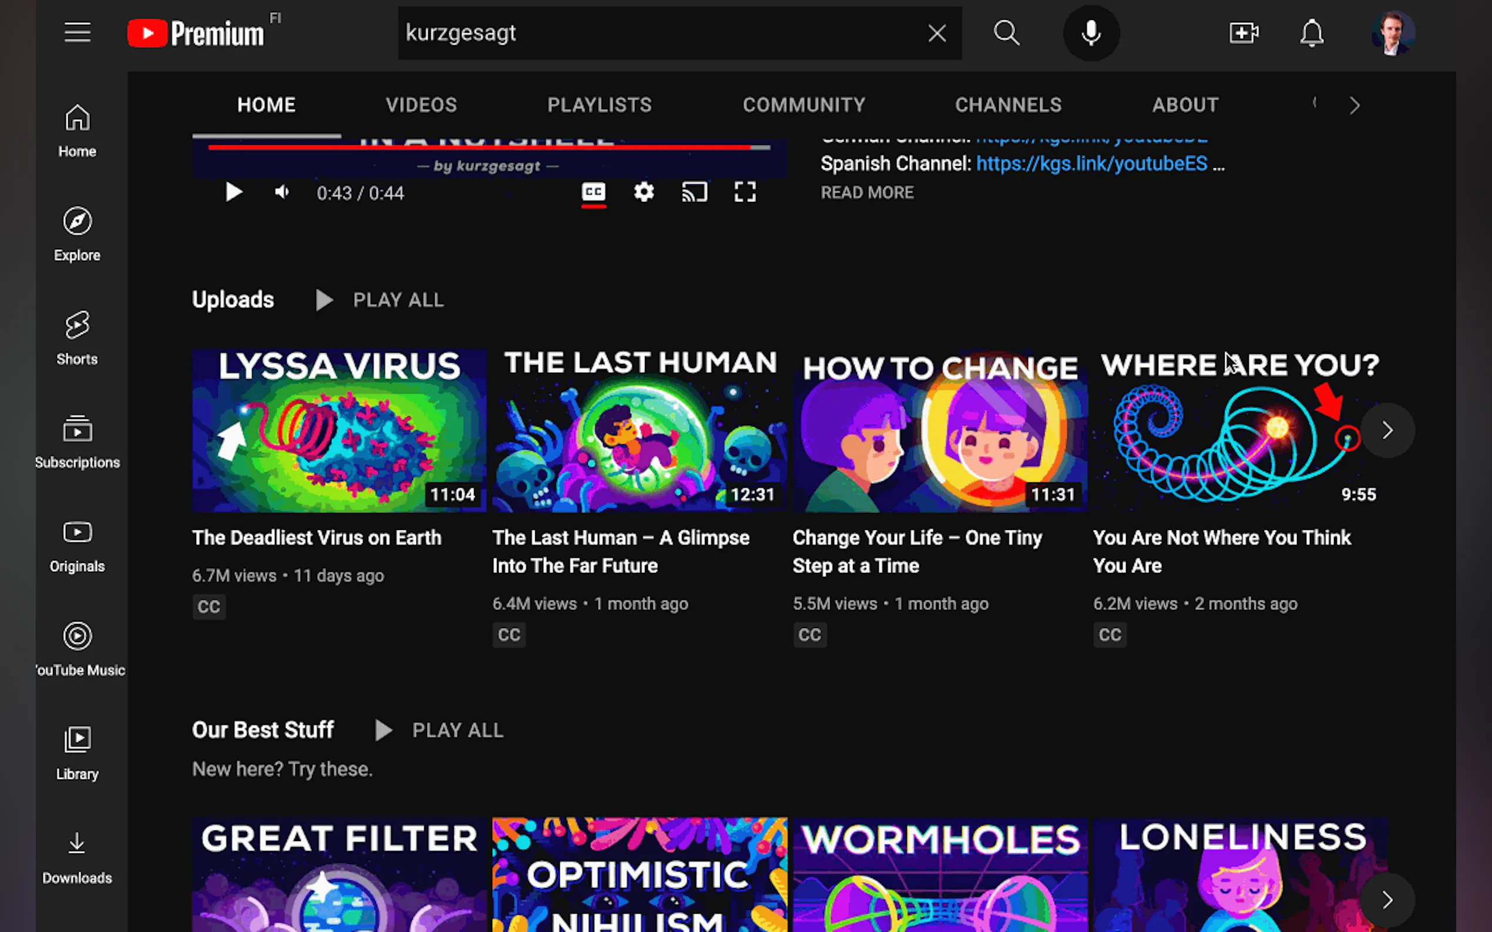This screenshot has height=932, width=1492.
Task: Open You Are Not Where You Think title
Action: click(x=1222, y=552)
